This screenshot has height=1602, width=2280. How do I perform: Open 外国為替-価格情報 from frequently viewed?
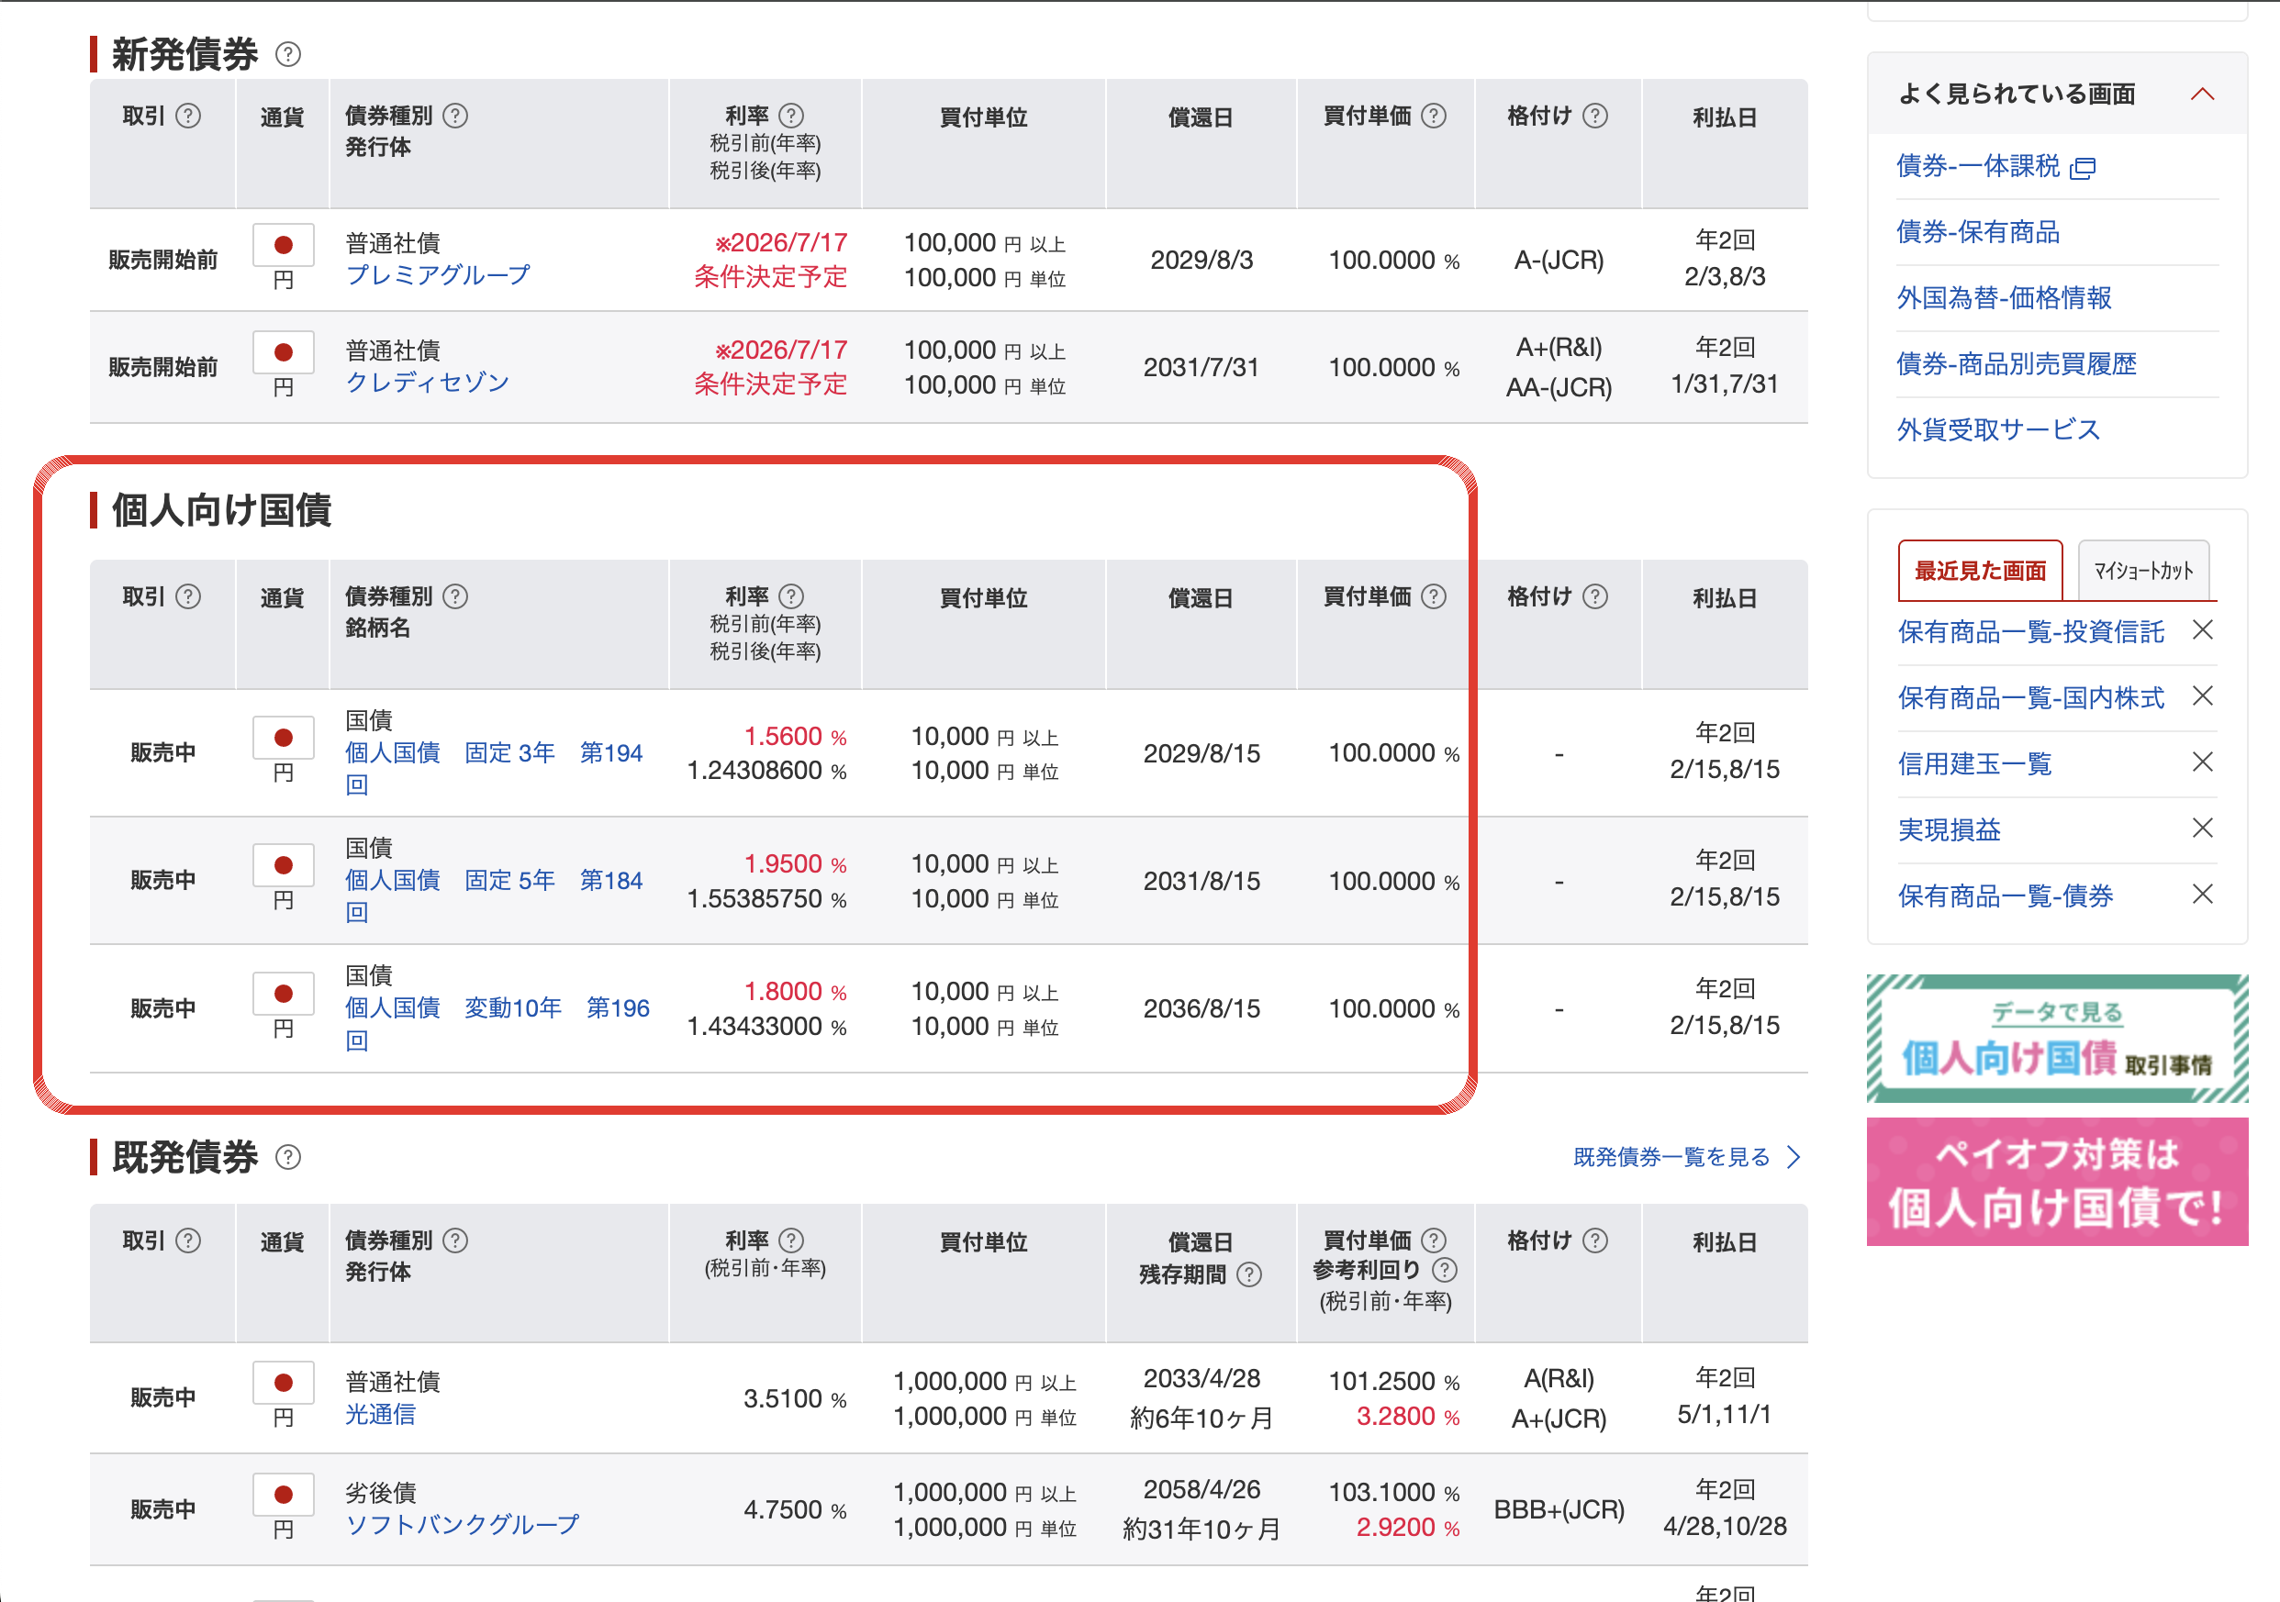click(2004, 298)
